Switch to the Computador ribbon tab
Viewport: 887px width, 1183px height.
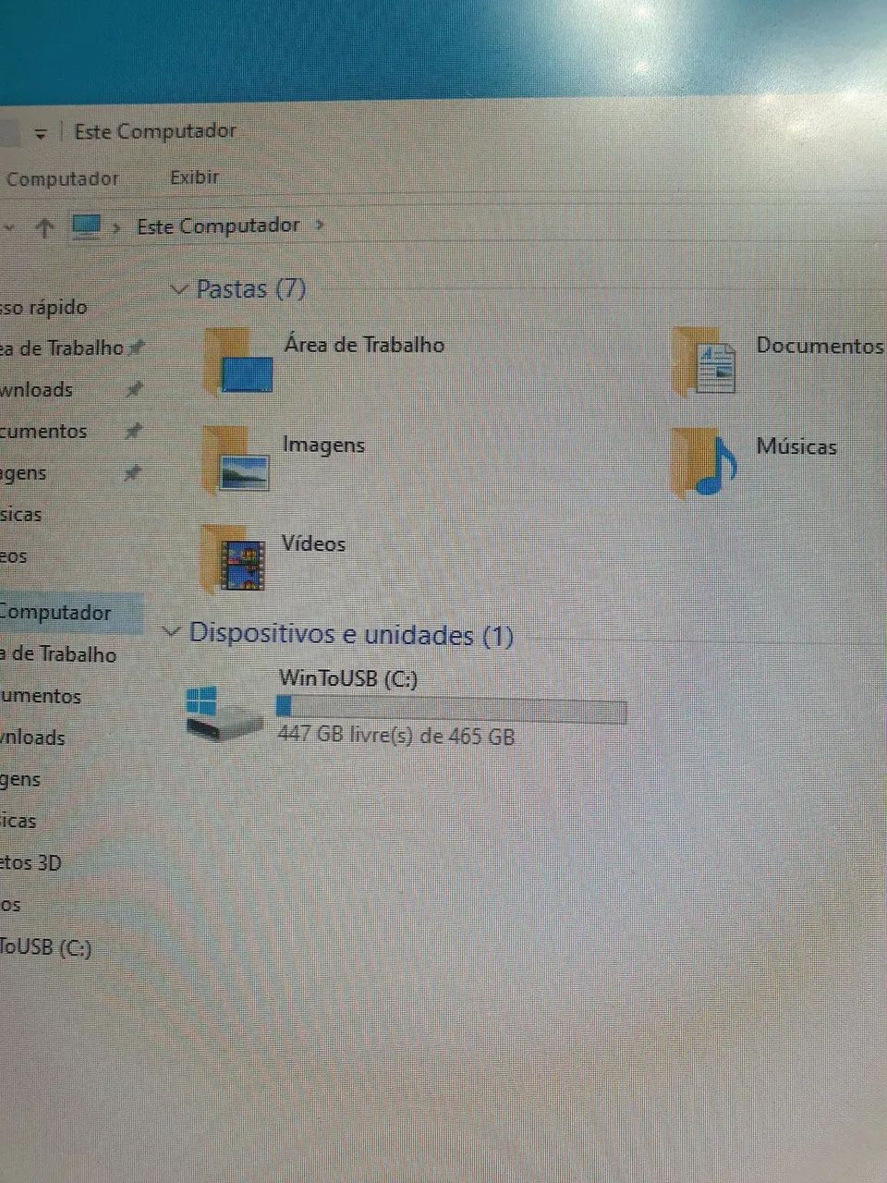62,178
